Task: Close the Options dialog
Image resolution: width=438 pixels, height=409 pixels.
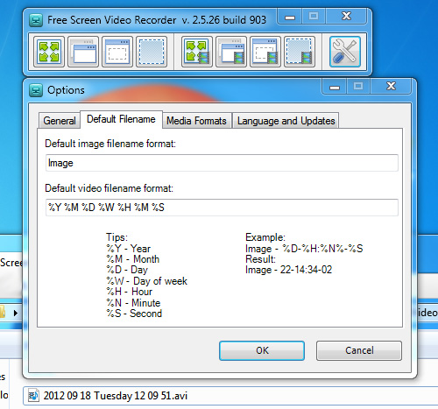Action: pos(391,87)
